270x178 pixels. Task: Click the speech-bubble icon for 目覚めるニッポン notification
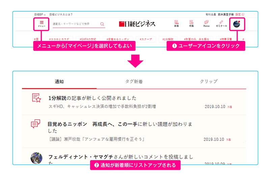pyautogui.click(x=35, y=124)
